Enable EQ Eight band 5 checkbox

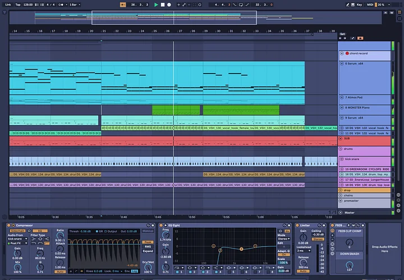tap(229, 272)
